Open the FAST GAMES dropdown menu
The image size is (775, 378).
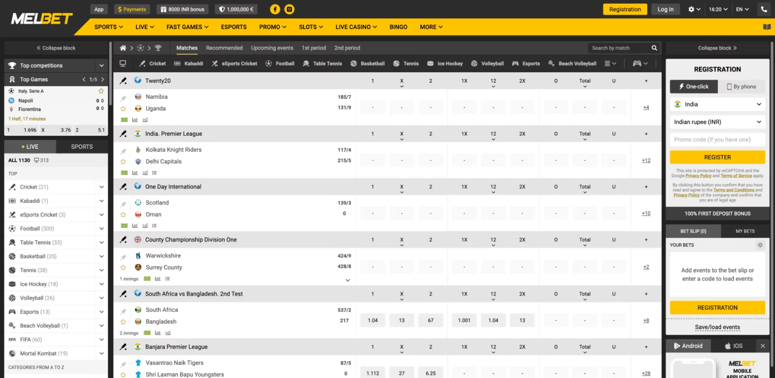click(x=187, y=27)
